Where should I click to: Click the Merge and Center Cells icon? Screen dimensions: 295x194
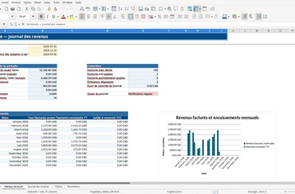pos(130,17)
